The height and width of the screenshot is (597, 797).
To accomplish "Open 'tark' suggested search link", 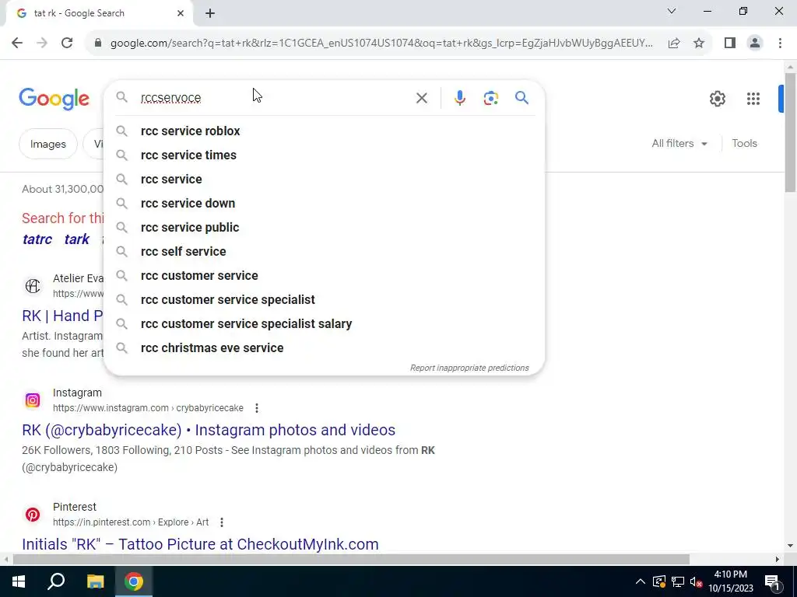I will coord(77,239).
